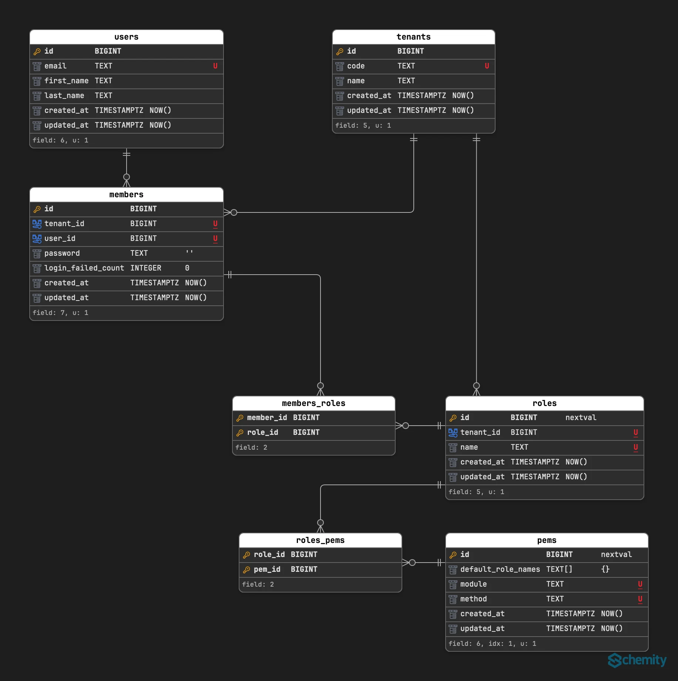
Task: Click the 'TEXT[]' type in pems
Action: [559, 569]
